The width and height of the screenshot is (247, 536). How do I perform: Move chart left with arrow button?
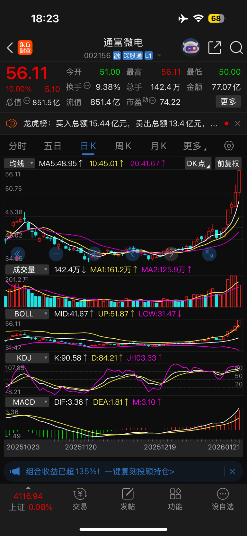pyautogui.click(x=133, y=254)
